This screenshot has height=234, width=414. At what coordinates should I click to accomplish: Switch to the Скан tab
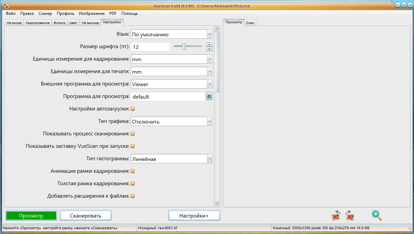[x=250, y=23]
